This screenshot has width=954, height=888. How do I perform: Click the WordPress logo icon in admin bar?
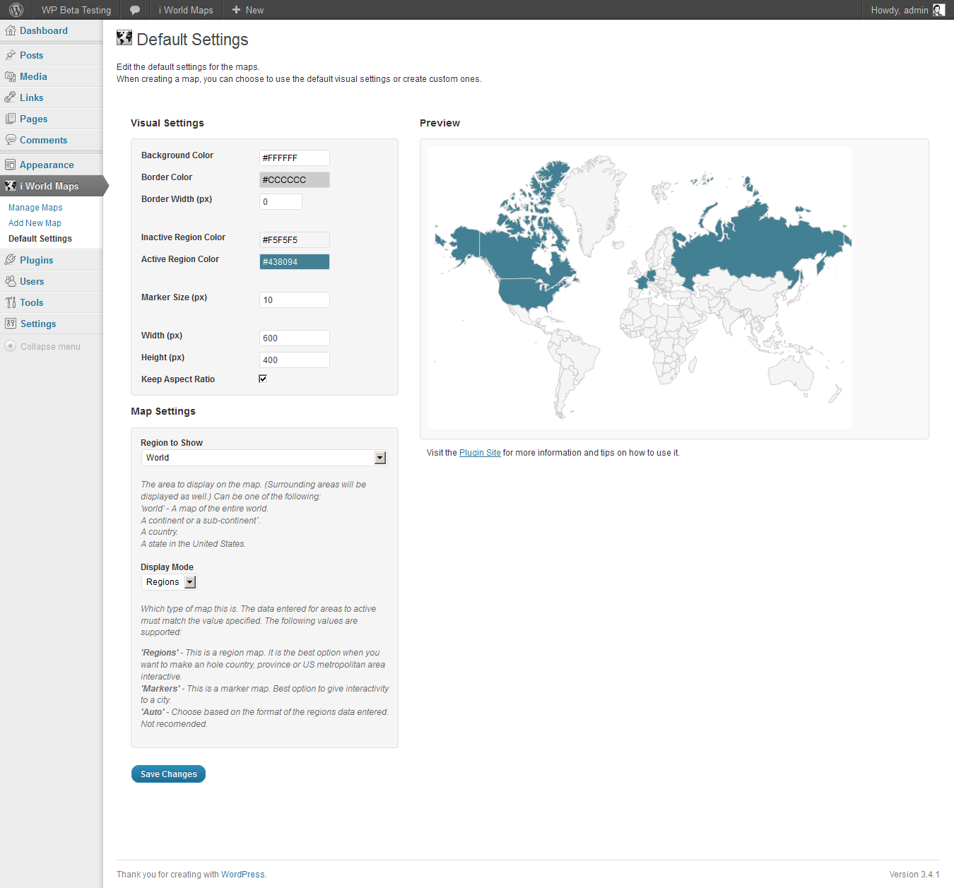[16, 10]
